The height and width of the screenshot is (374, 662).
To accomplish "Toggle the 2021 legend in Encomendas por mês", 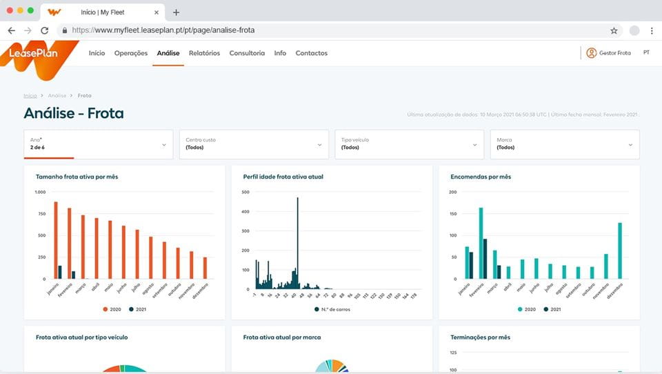I will coord(552,309).
